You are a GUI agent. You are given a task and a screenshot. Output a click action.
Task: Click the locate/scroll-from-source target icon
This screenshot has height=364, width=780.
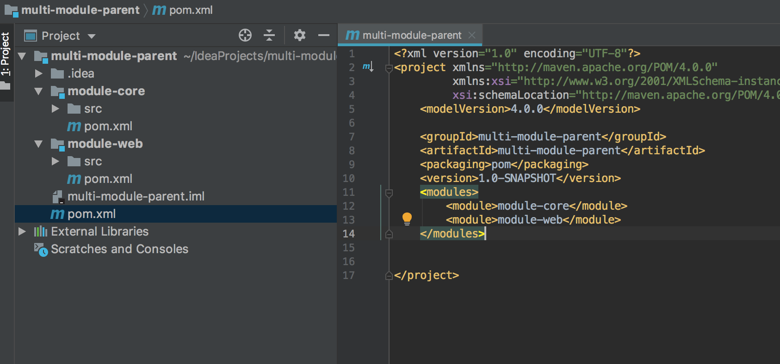coord(245,35)
